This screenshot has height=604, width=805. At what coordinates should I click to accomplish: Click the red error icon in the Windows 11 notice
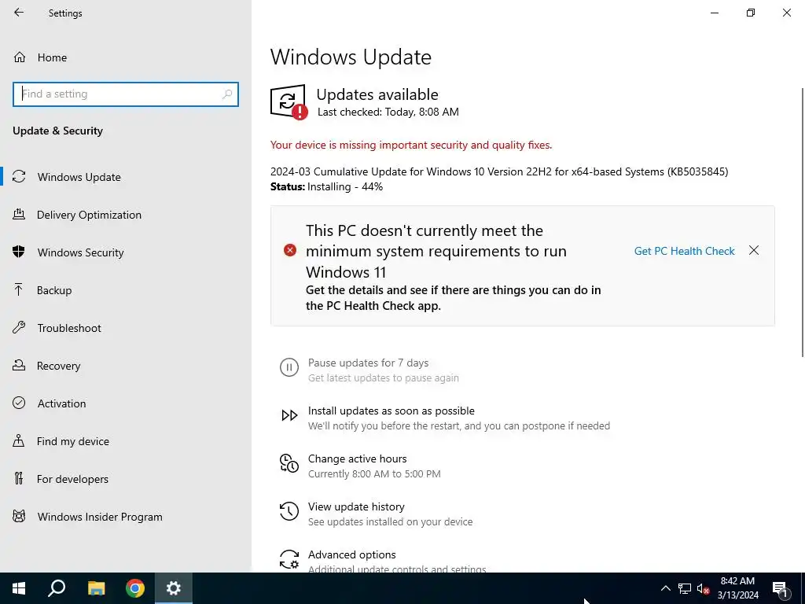point(290,250)
